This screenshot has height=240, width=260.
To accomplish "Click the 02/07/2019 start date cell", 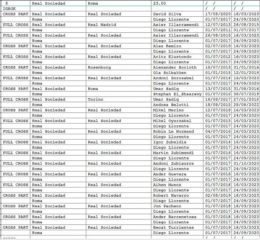I will pos(218,46).
